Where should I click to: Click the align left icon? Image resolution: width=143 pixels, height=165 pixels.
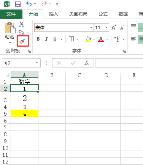point(133,39)
